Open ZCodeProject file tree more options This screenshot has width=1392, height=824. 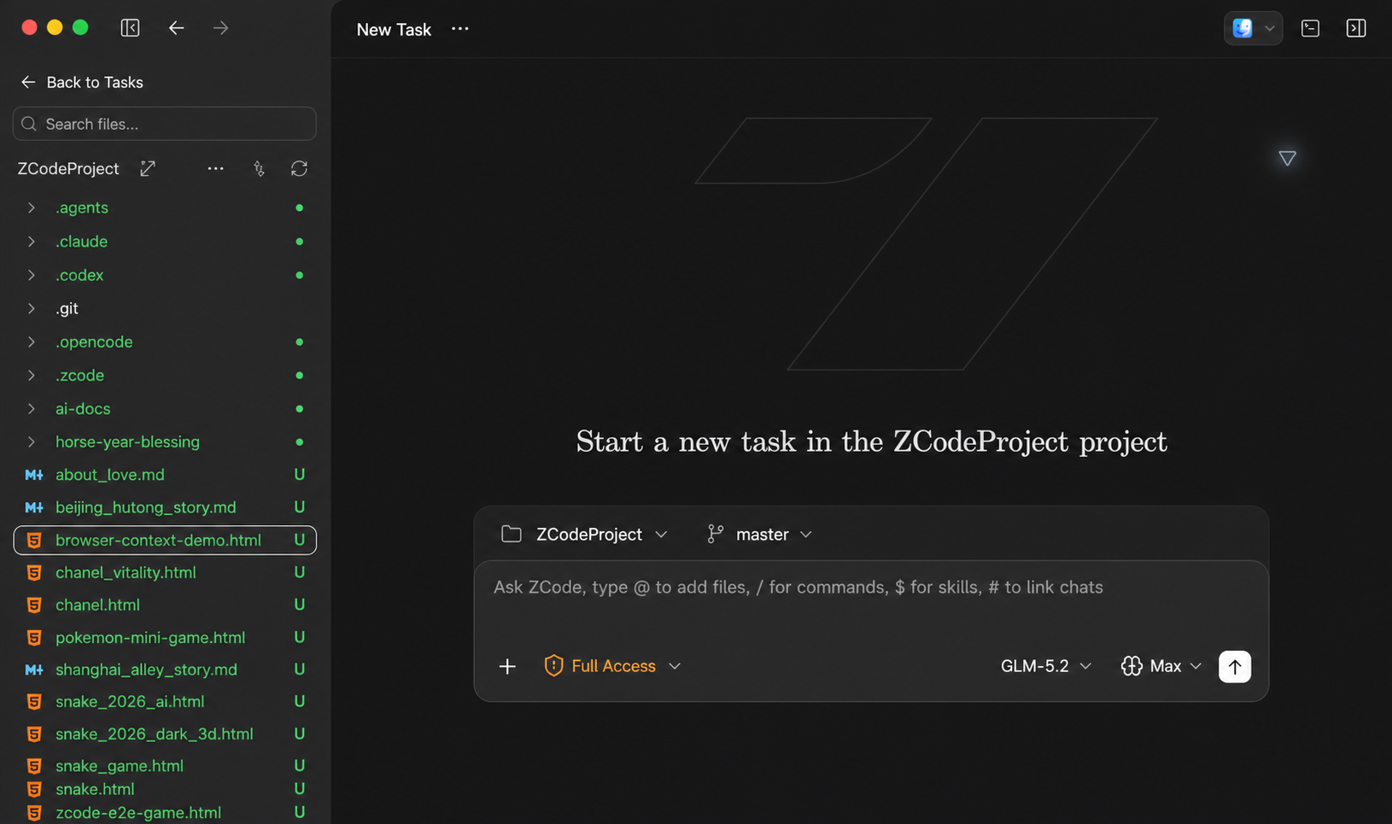click(215, 168)
